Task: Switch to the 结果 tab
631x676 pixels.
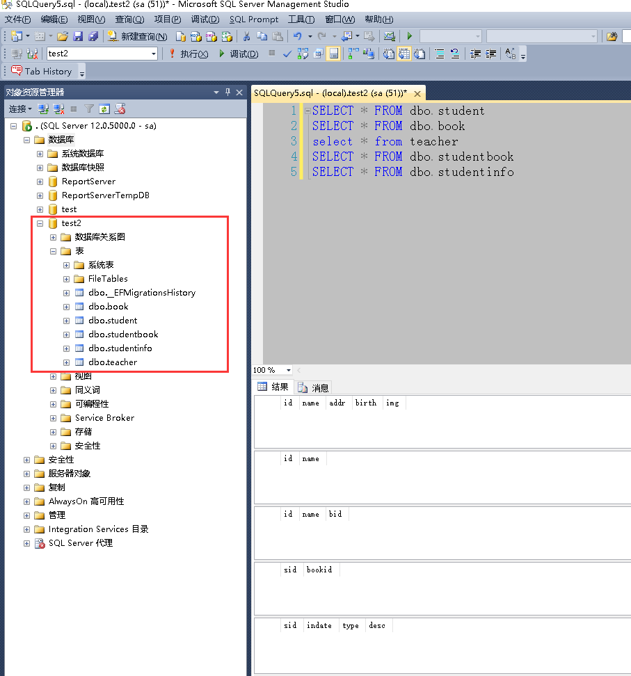Action: click(273, 387)
